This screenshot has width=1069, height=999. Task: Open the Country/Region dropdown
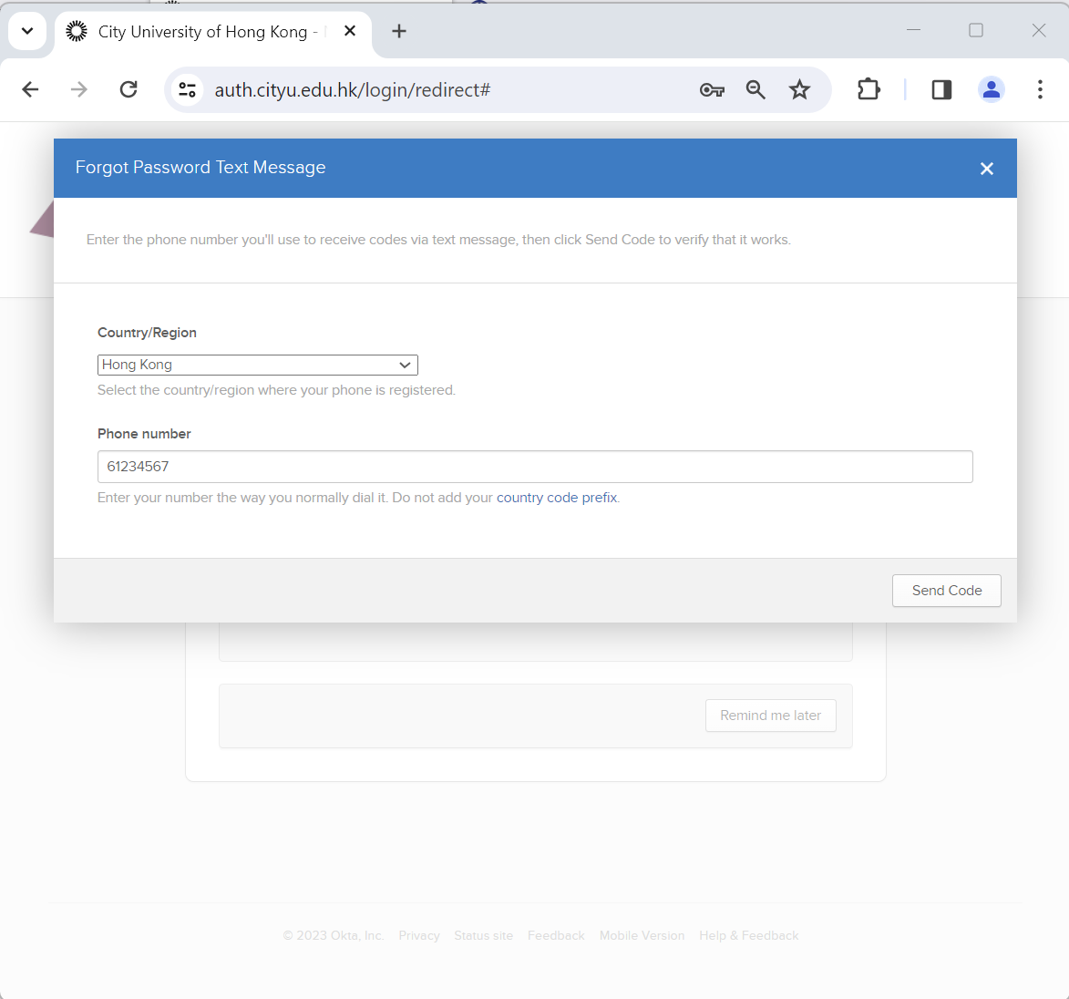tap(257, 365)
